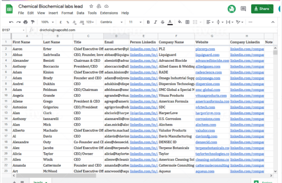
Task: Open the text color picker
Action: pos(170,22)
